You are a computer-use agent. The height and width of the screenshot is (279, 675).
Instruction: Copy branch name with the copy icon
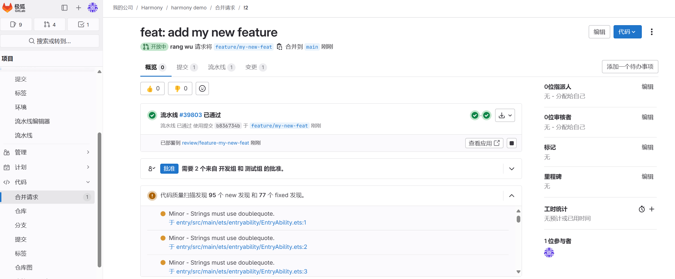coord(280,47)
